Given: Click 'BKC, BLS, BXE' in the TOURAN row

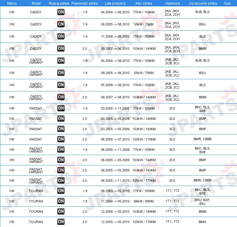Looking at the screenshot, I should (202, 191).
